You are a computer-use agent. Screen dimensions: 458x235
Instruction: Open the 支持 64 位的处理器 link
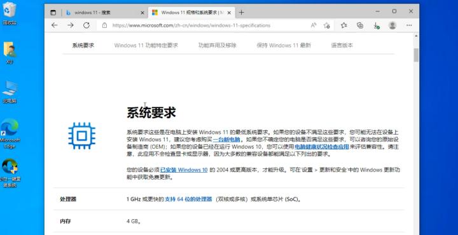click(x=188, y=199)
